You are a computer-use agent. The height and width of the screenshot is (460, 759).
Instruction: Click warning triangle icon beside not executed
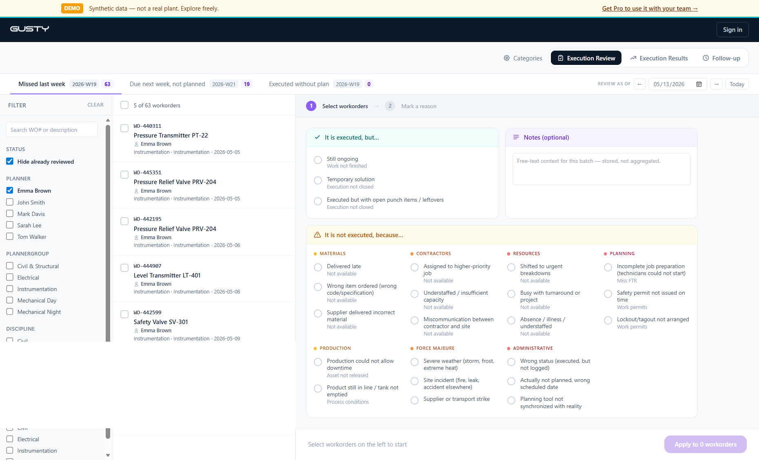[317, 235]
